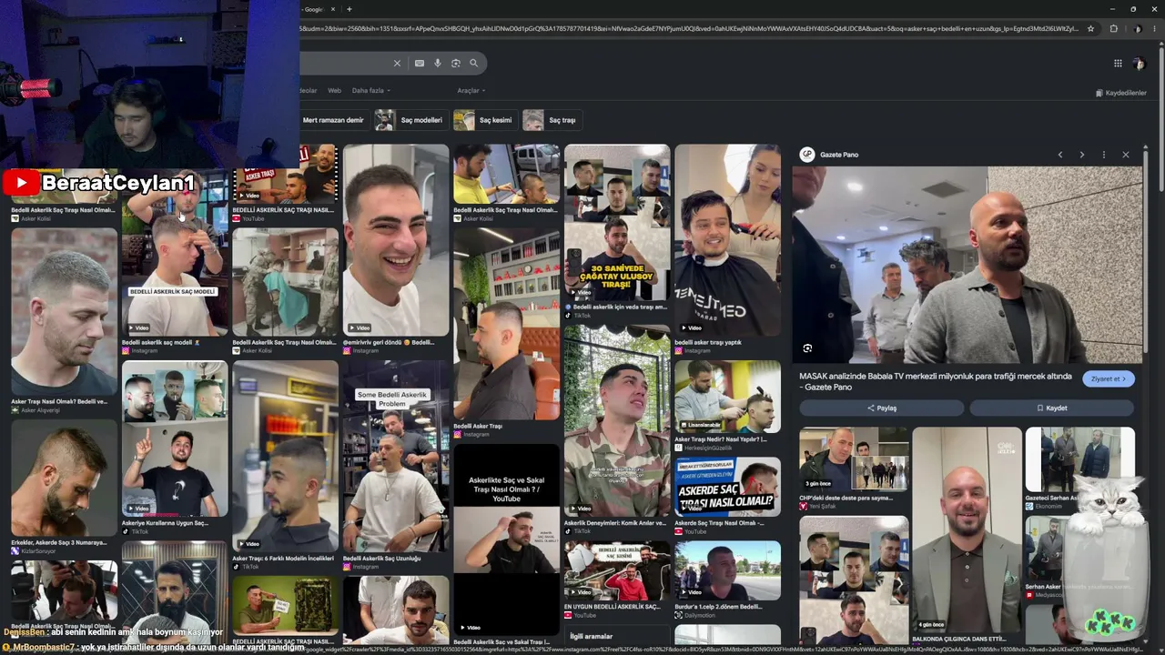Image resolution: width=1165 pixels, height=655 pixels.
Task: Open the Asker Traşı Nasıl Olmalı side-profile thumbnail
Action: tap(64, 311)
